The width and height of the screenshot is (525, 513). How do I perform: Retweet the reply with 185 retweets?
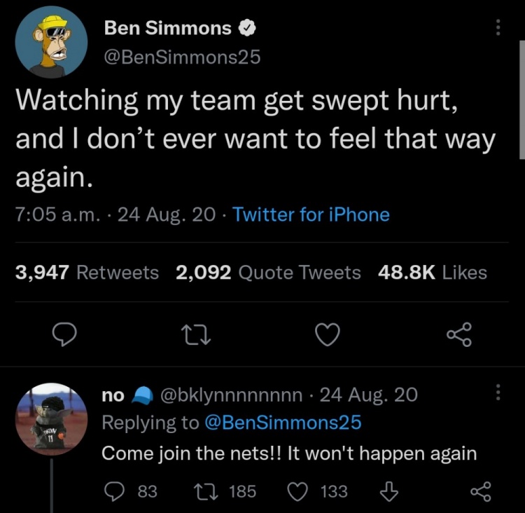click(x=201, y=491)
